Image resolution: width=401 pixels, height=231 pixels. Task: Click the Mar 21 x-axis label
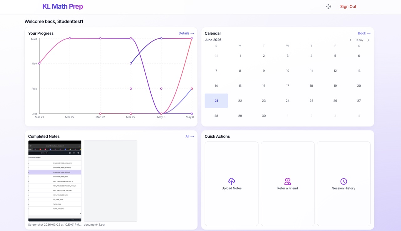tap(39, 117)
